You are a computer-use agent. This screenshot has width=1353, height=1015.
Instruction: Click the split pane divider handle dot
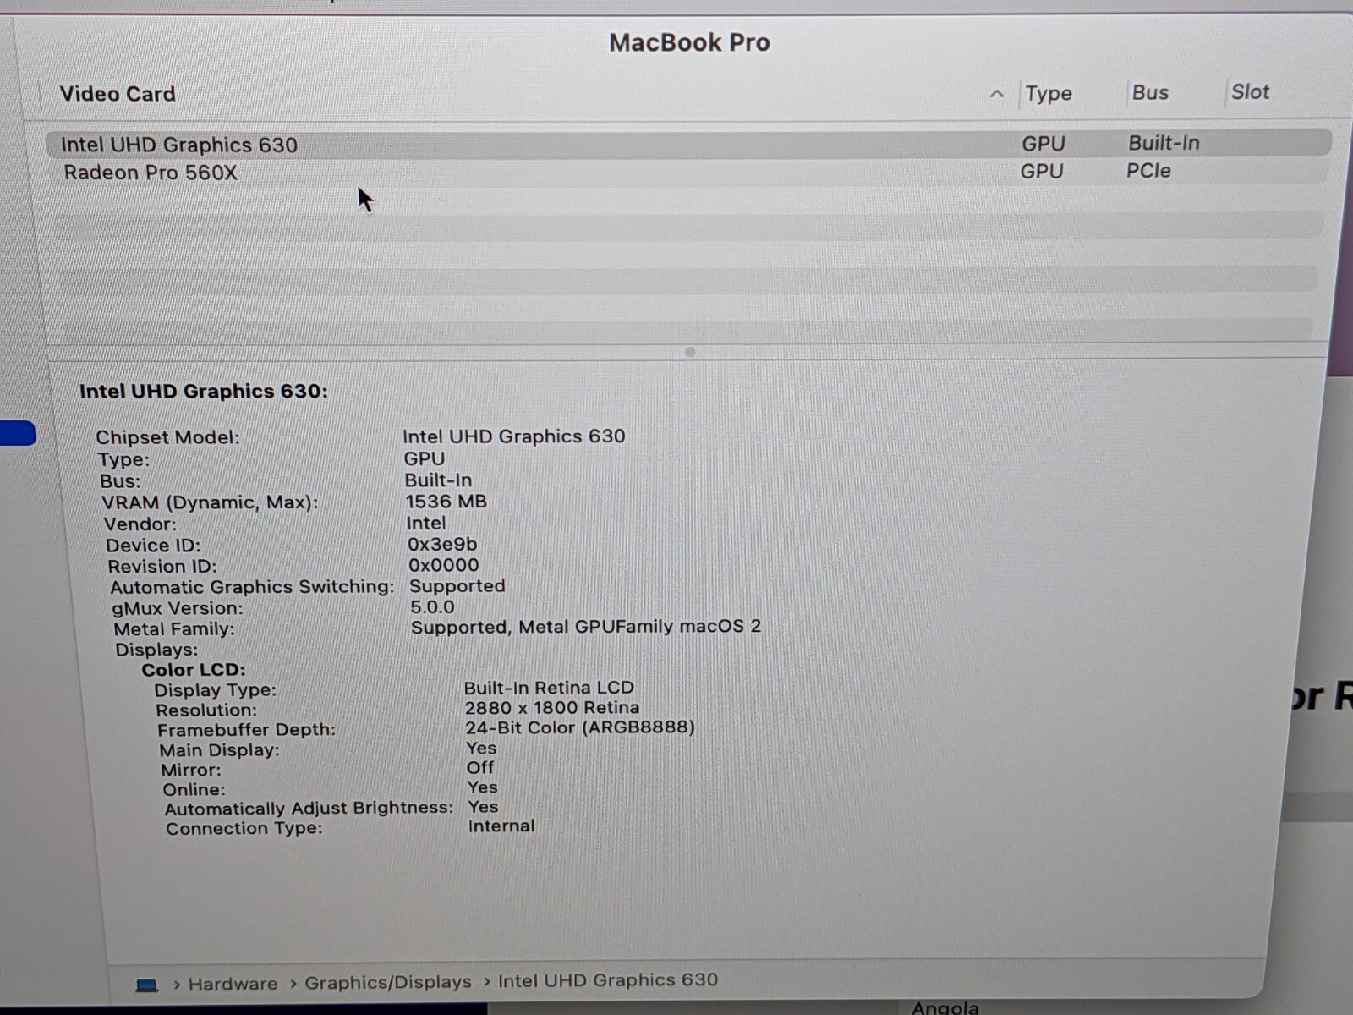690,352
